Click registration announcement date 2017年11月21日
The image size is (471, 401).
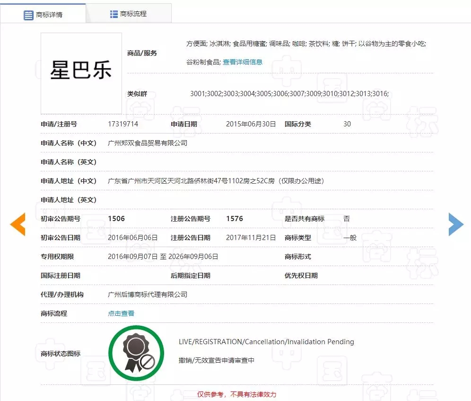pos(251,238)
